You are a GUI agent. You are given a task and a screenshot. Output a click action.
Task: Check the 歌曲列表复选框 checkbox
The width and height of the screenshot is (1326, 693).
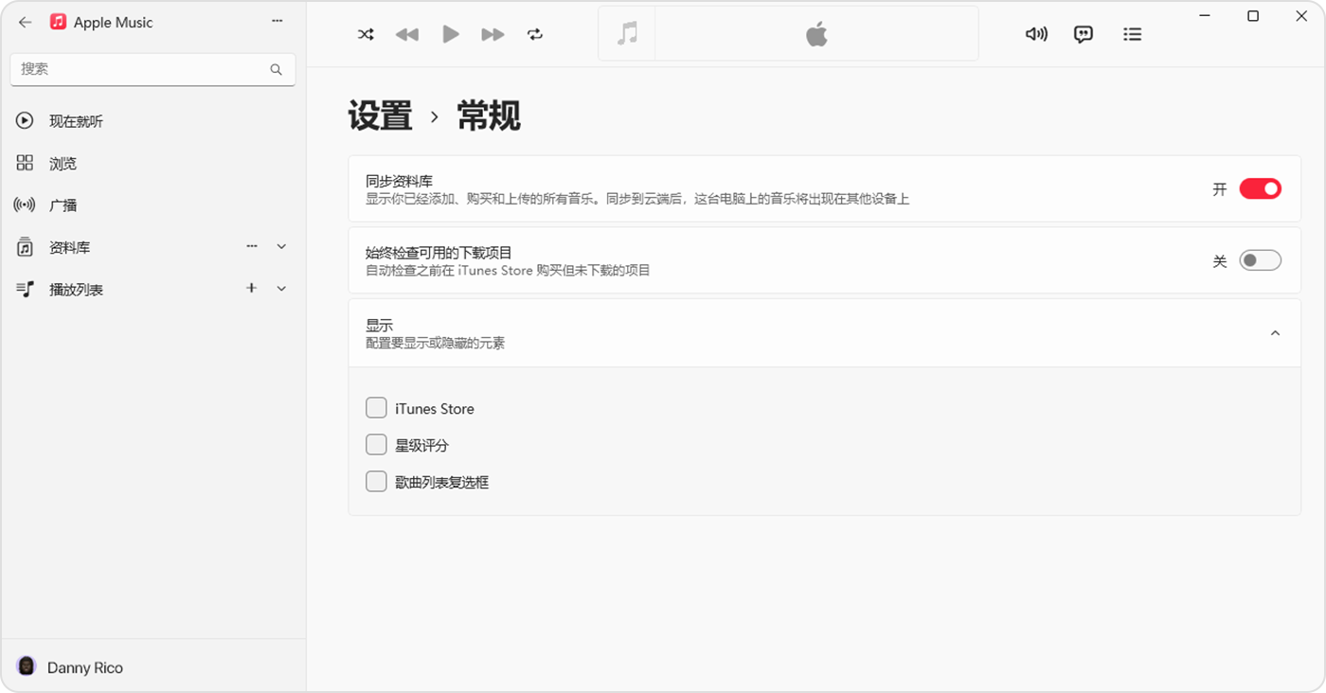pyautogui.click(x=376, y=482)
